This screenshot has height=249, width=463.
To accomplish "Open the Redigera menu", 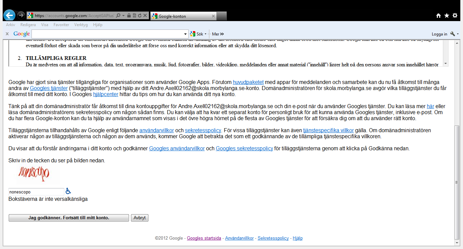I will 28,25.
